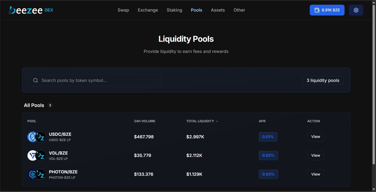Click the 0.02% APR badge
Image resolution: width=376 pixels, height=192 pixels.
tap(268, 155)
